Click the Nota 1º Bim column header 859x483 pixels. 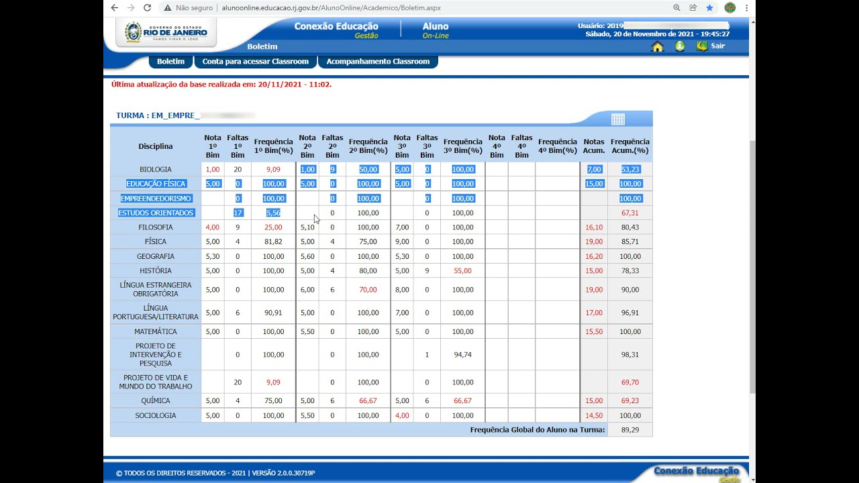(x=213, y=146)
